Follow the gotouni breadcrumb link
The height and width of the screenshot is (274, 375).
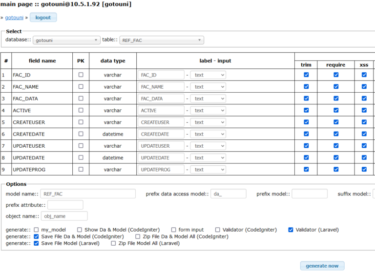point(14,18)
